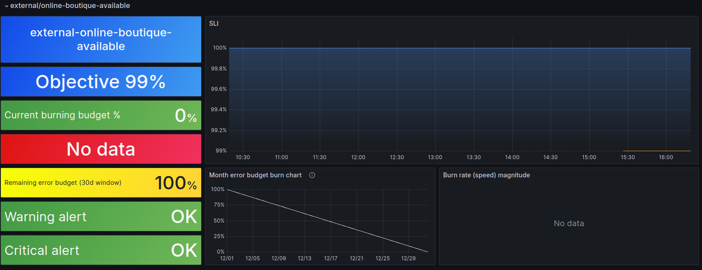Select the red No data stat panel
702x270 pixels.
pos(101,149)
